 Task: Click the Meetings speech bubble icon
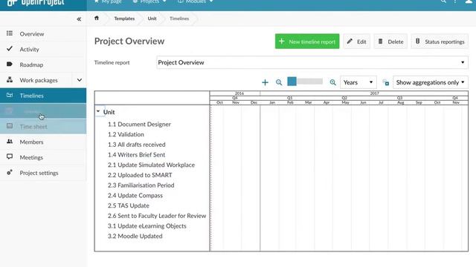pyautogui.click(x=10, y=156)
